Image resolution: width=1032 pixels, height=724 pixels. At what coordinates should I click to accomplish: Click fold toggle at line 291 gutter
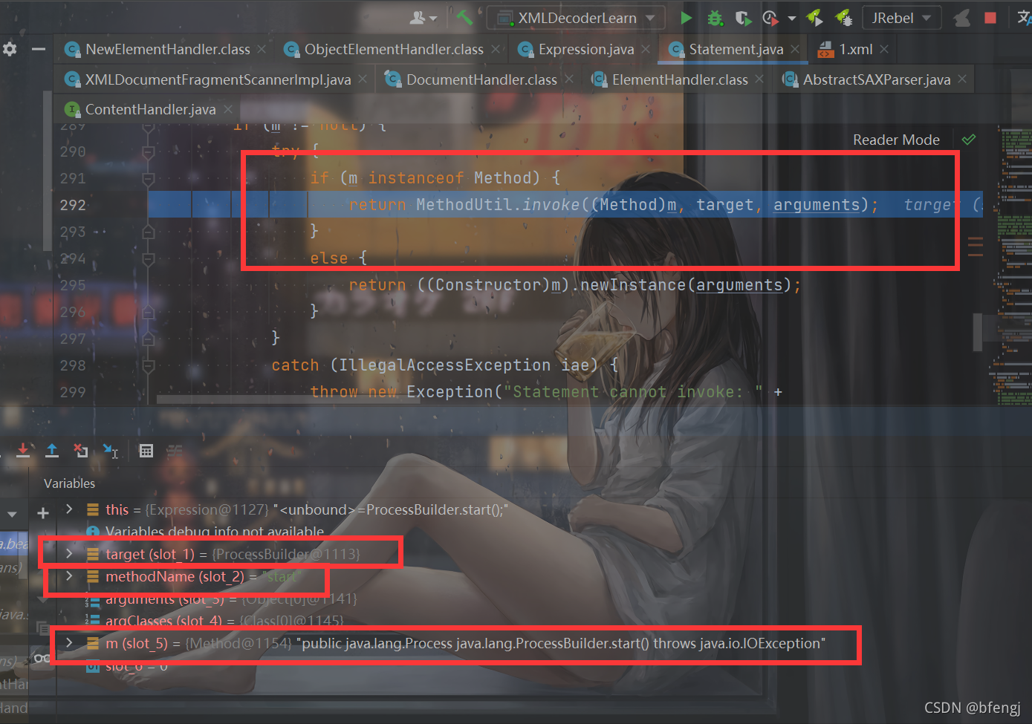coord(148,178)
